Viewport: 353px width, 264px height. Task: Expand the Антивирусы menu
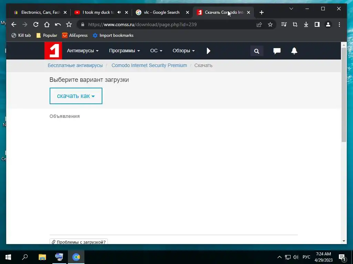click(83, 51)
